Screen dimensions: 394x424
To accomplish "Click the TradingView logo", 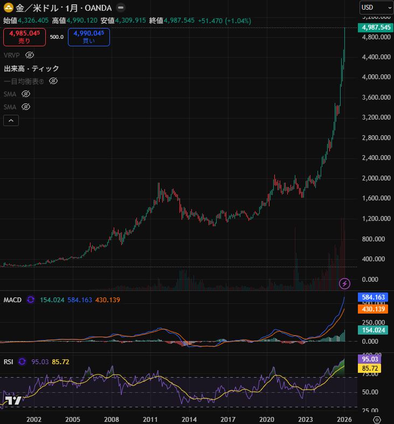I will pos(13,400).
